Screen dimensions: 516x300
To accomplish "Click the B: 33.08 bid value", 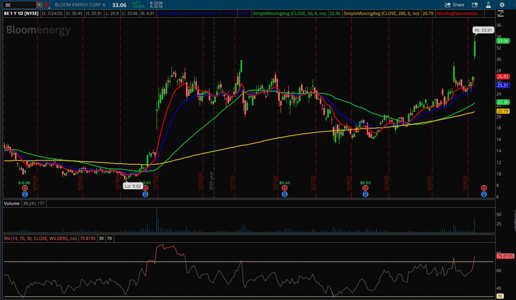I will (x=155, y=3).
